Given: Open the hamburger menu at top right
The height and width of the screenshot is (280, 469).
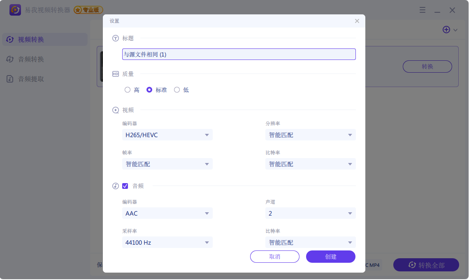Looking at the screenshot, I should [x=423, y=10].
